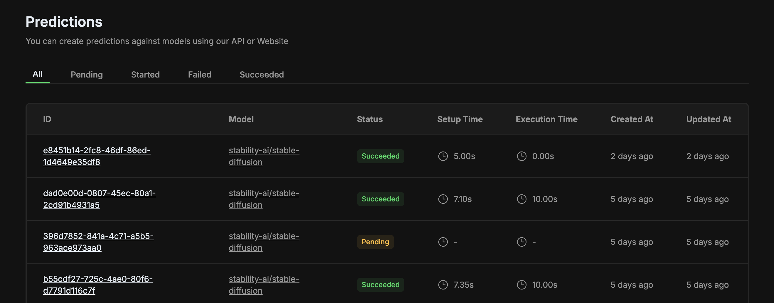Open prediction 396d7852-841a-4c71-a5b5-963ace973aa0
Viewport: 774px width, 303px height.
[98, 242]
